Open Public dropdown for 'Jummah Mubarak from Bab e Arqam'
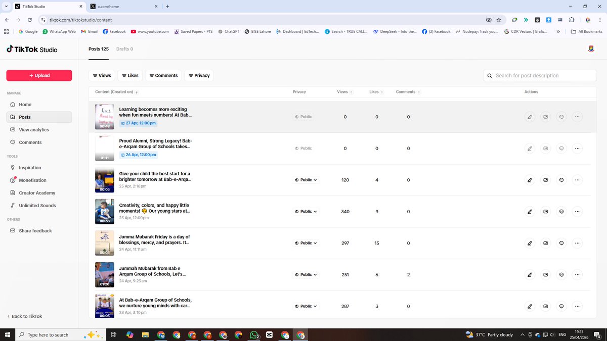The image size is (607, 341). 306,275
